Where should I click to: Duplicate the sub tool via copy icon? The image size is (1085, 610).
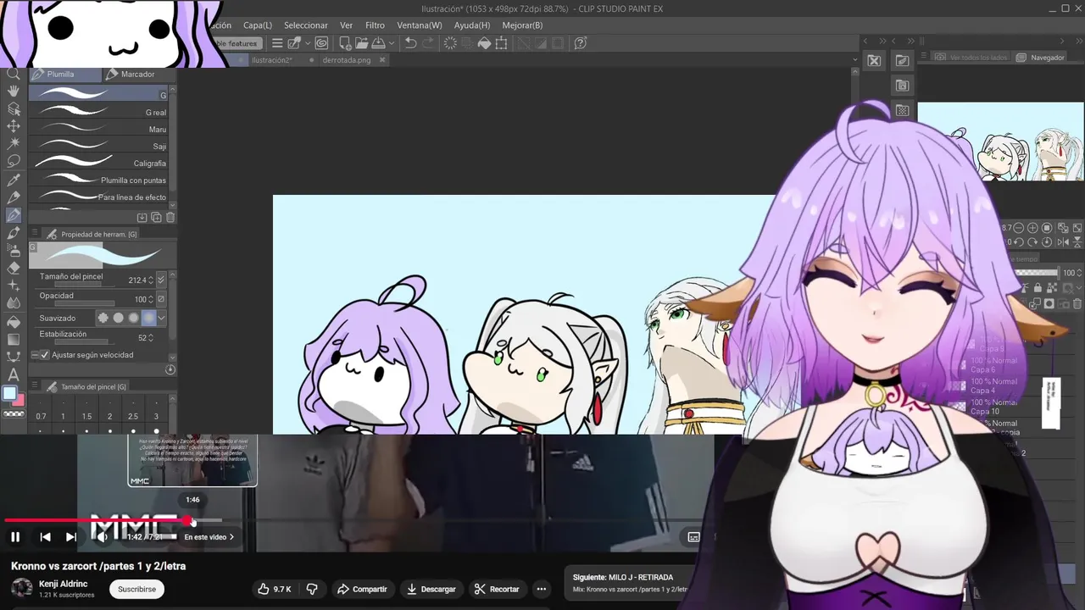(x=156, y=218)
